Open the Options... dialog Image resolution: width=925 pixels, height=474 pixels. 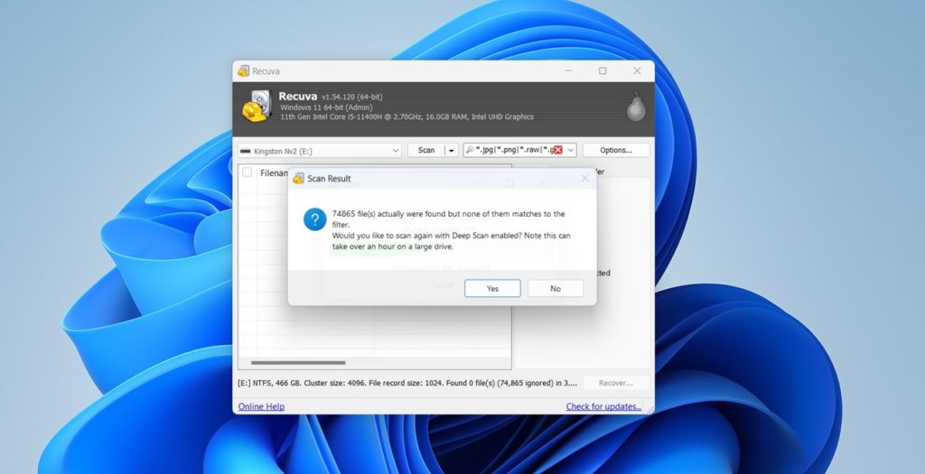tap(616, 151)
